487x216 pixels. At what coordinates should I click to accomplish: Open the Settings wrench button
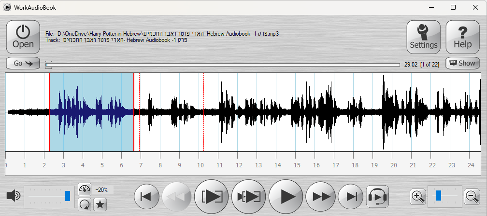click(423, 37)
